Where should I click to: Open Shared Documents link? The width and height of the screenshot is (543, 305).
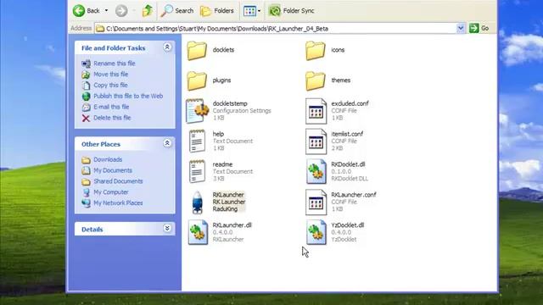coord(118,181)
